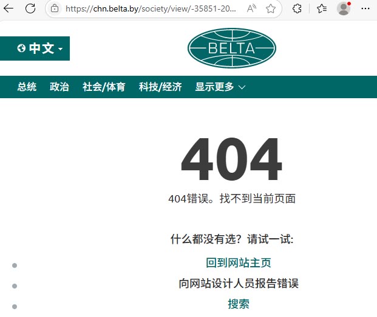Expand the 显示更多 menu
Viewport: 377px width, 317px height.
(x=220, y=87)
